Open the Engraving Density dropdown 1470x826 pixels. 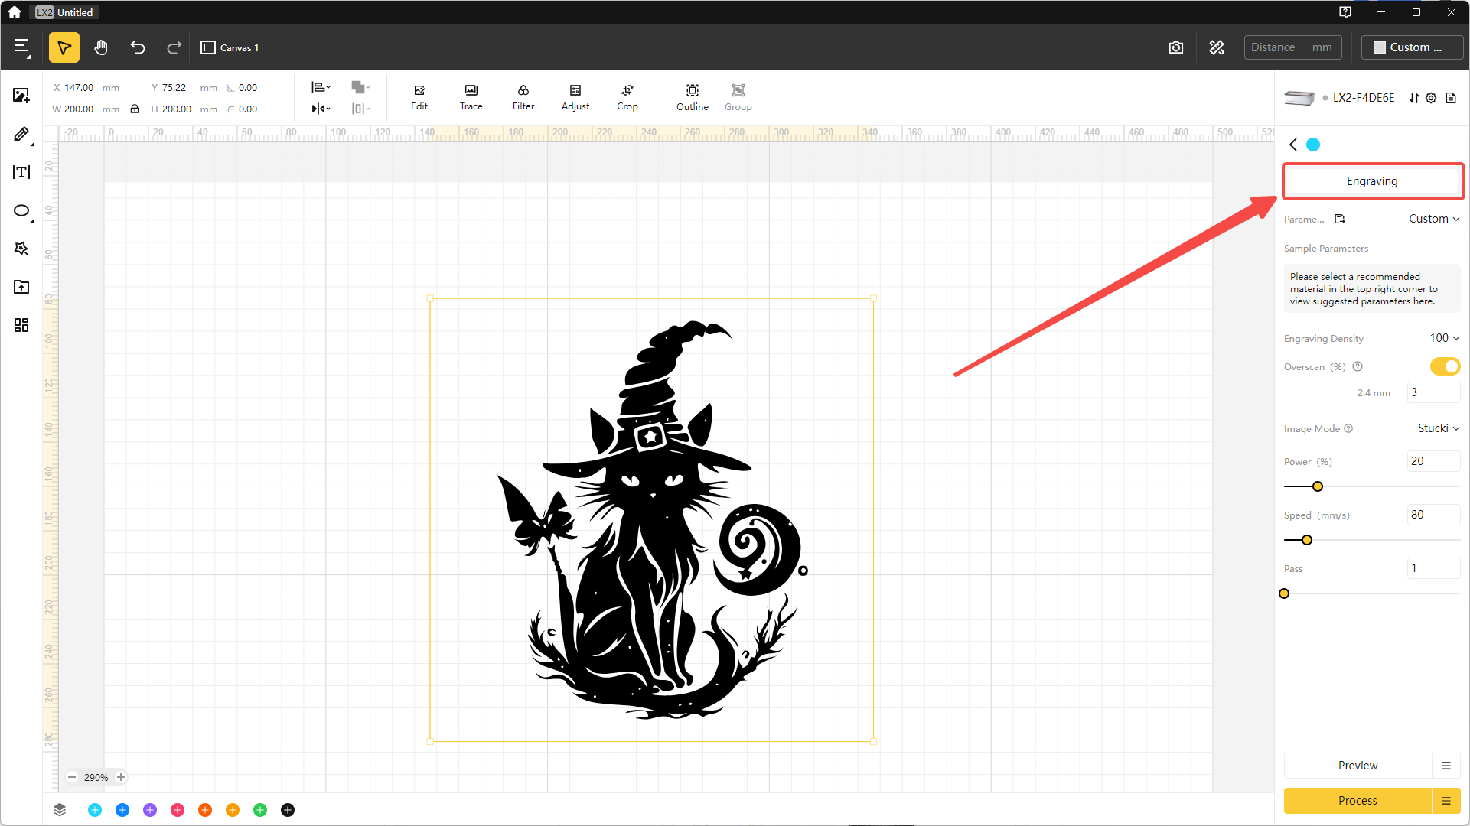[1443, 337]
